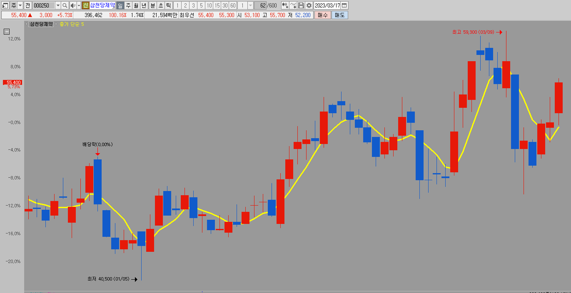Click the trading value 21,594백만
Image resolution: width=571 pixels, height=293 pixels.
tap(165, 15)
